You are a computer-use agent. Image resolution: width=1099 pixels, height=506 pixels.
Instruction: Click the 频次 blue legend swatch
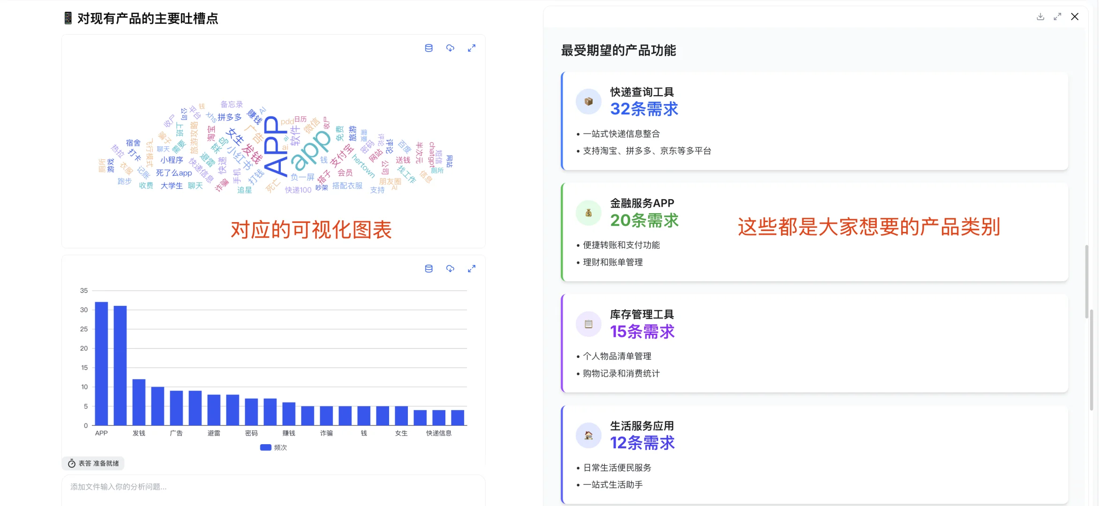click(x=265, y=447)
